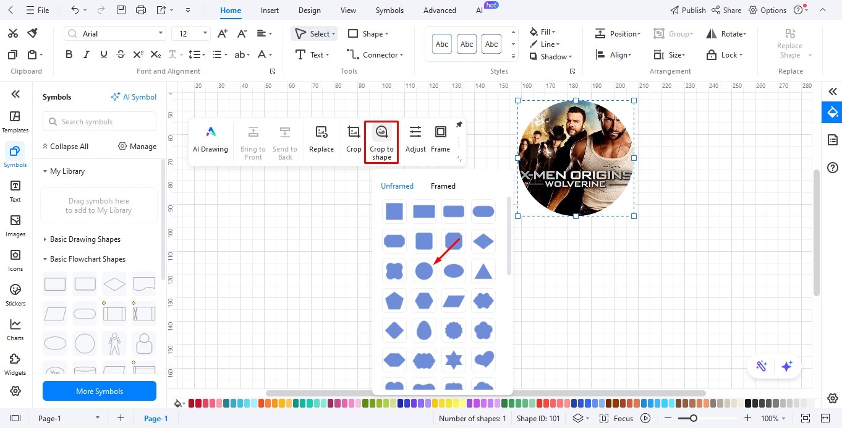Screen dimensions: 842x428
Task: Click the Publish button
Action: click(688, 10)
